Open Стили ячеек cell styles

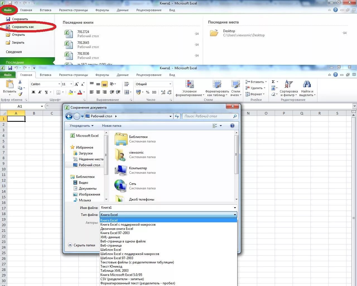pos(236,88)
